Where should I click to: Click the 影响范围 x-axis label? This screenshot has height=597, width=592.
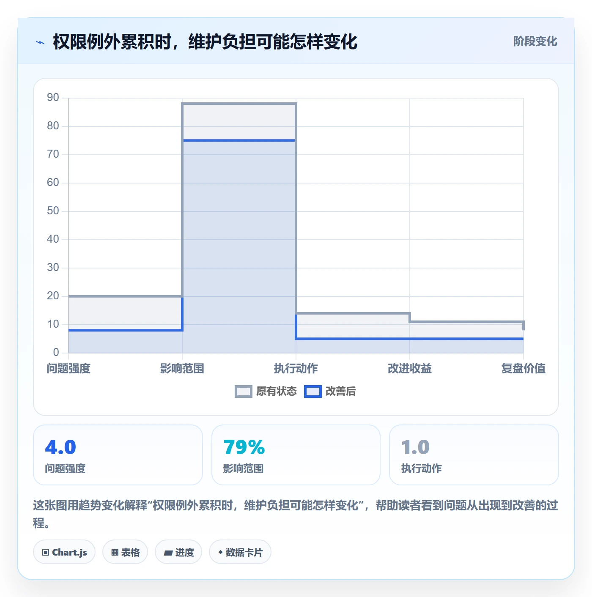coord(182,369)
